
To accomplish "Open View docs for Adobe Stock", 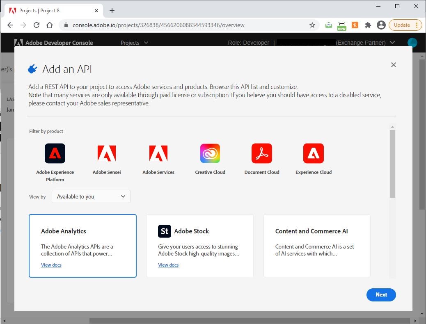I will pos(168,265).
